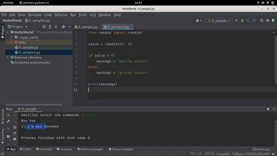Open the Activités overview

point(8,3)
